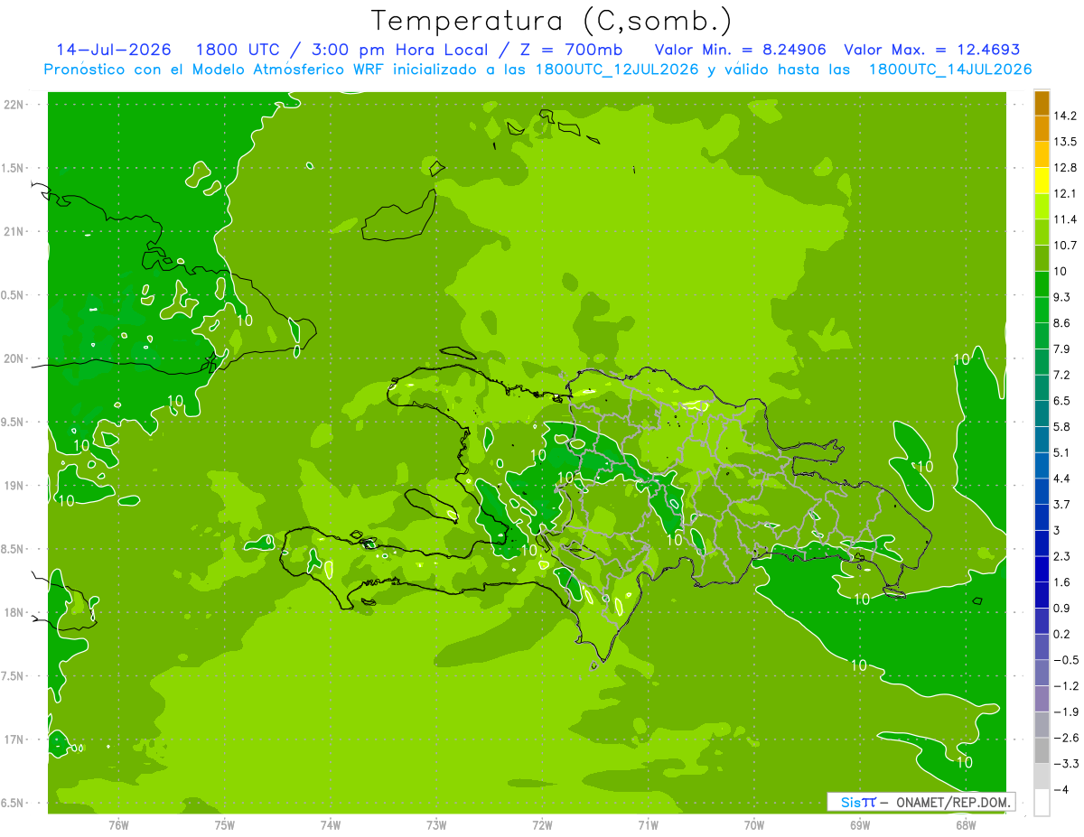This screenshot has width=1084, height=837.
Task: Click the dark orange swatch above 14.2
Action: tap(1042, 103)
